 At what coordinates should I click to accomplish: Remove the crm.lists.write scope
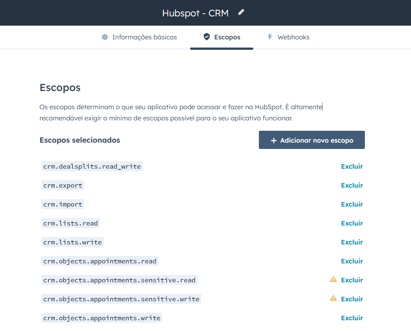pyautogui.click(x=351, y=242)
